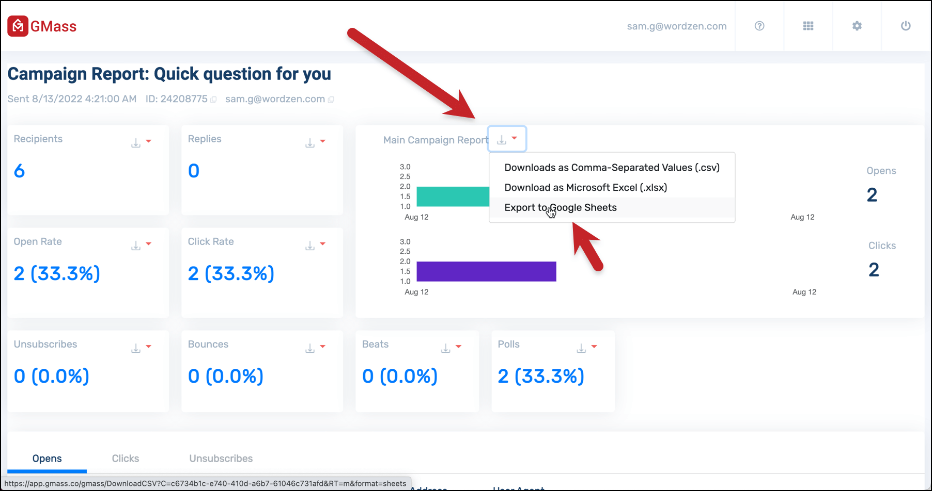
Task: Expand Replies download dropdown arrow
Action: click(322, 141)
